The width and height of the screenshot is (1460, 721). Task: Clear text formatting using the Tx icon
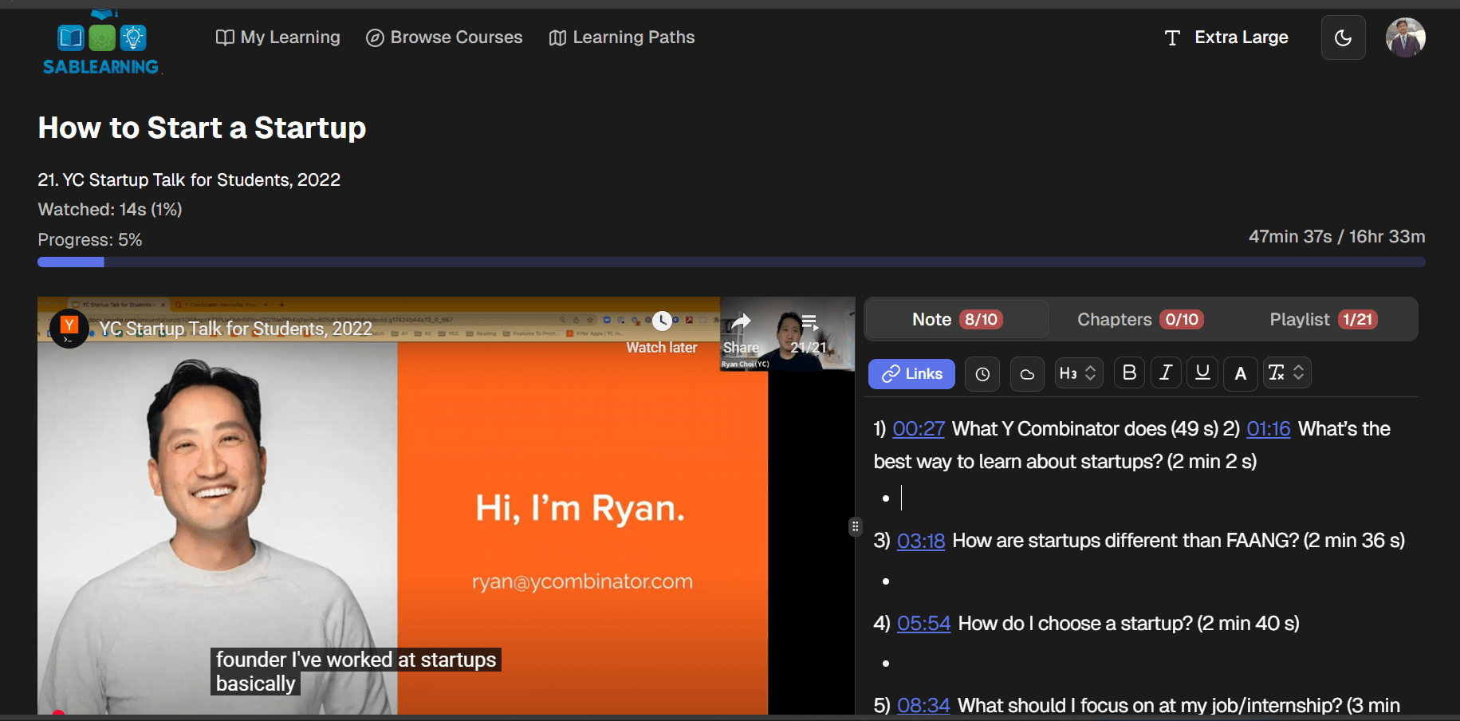tap(1277, 372)
